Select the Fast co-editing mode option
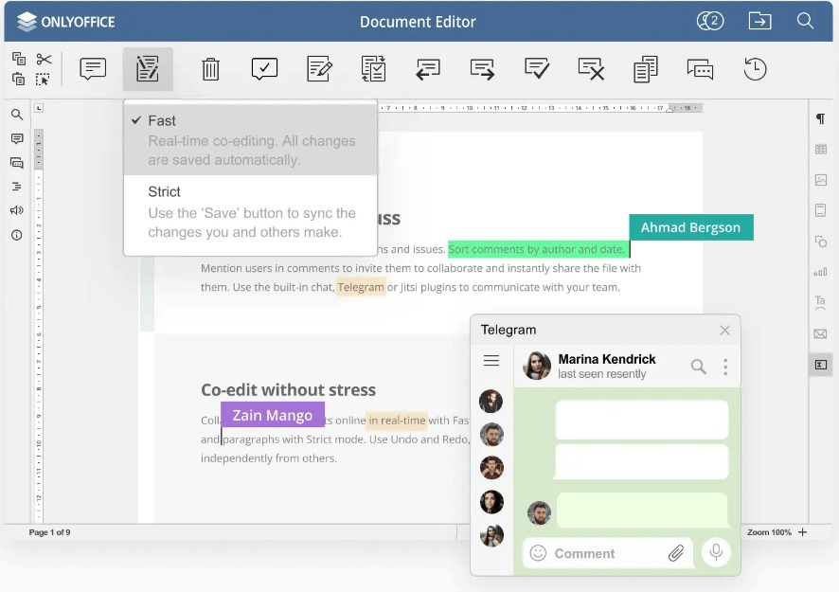 250,139
